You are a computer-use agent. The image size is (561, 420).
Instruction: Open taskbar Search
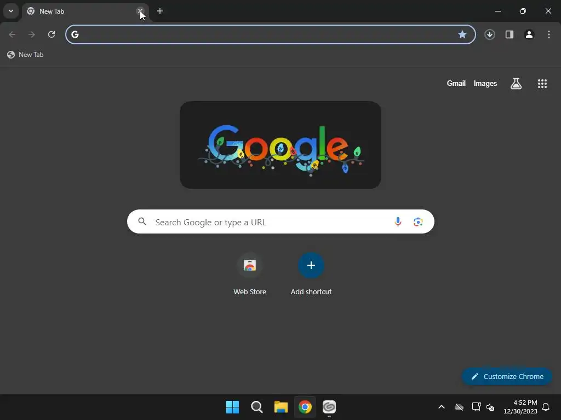(257, 407)
